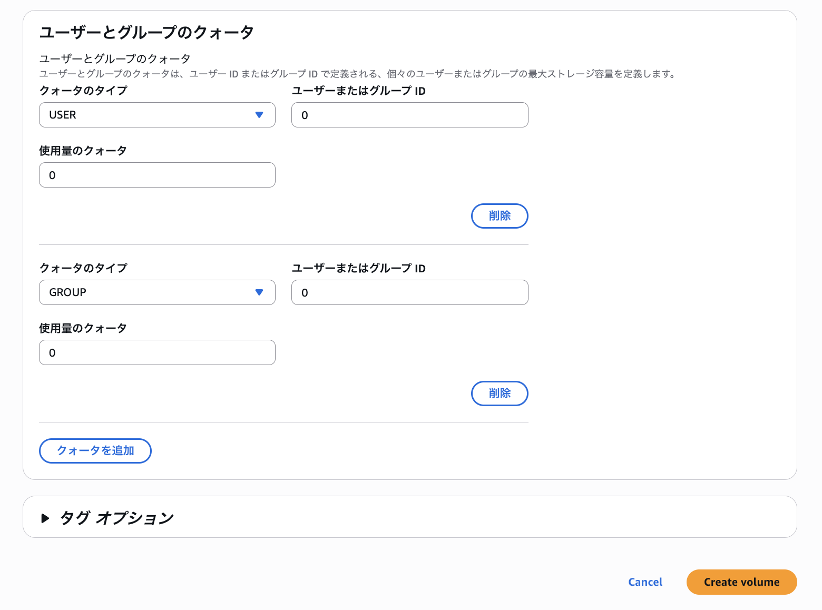Click the blue arrow on the GROUP dropdown
The width and height of the screenshot is (822, 610).
tap(259, 292)
